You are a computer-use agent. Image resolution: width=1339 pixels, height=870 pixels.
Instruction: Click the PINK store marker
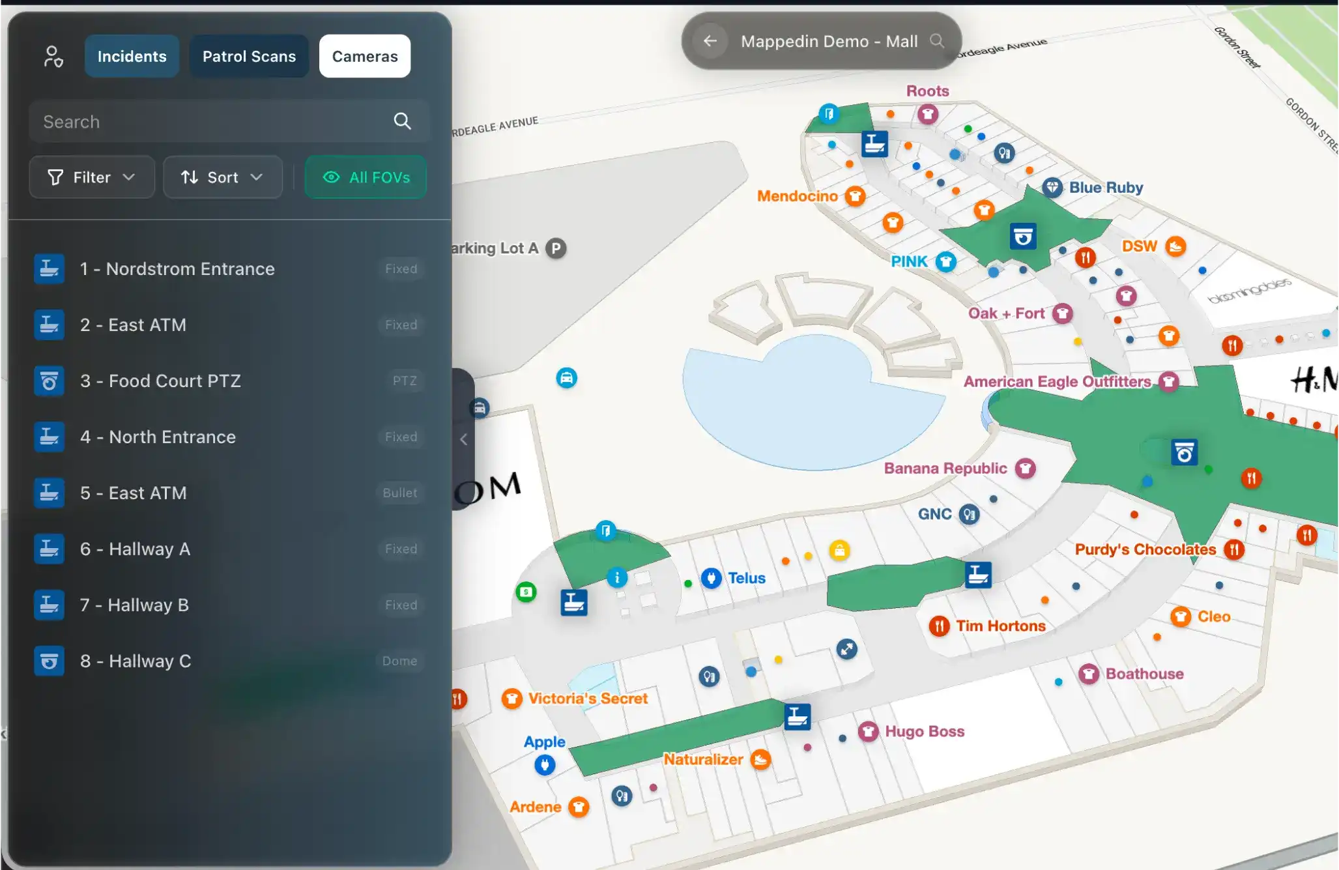tap(945, 262)
